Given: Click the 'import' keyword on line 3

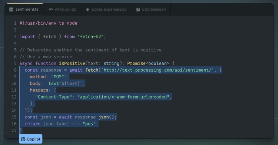Looking at the screenshot, I should point(27,37).
